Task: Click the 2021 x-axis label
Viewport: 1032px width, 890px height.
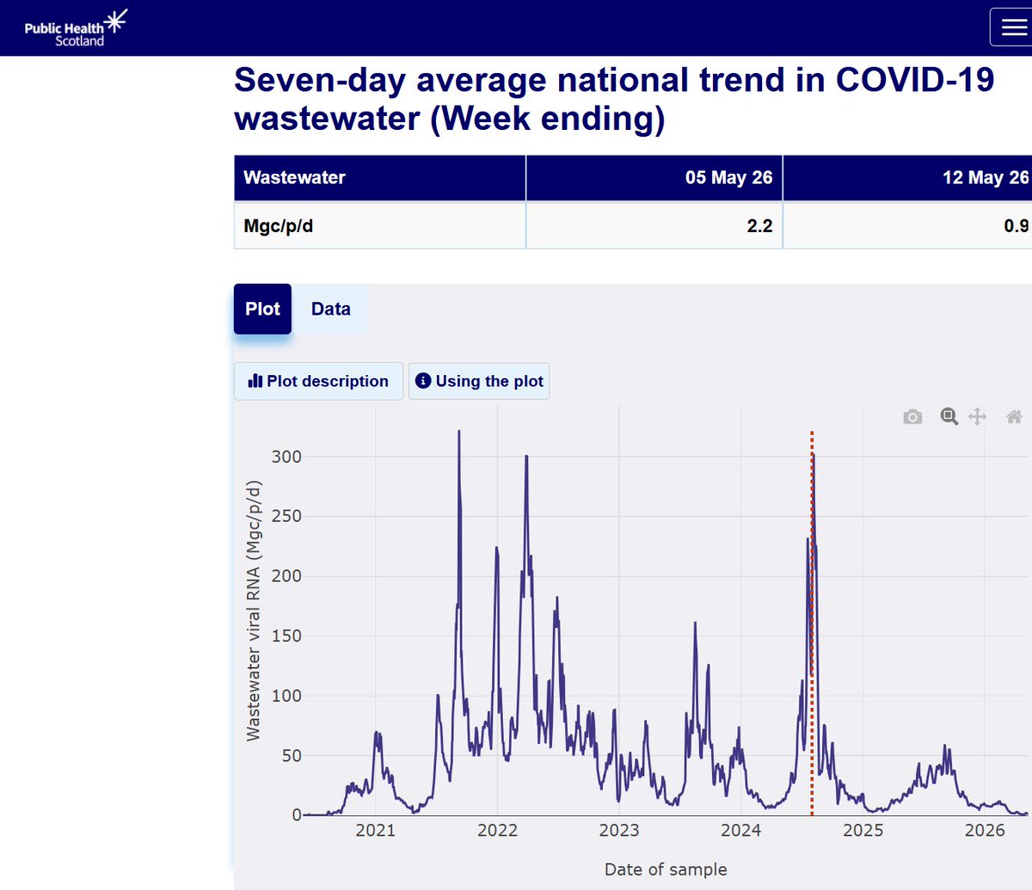Action: click(376, 831)
